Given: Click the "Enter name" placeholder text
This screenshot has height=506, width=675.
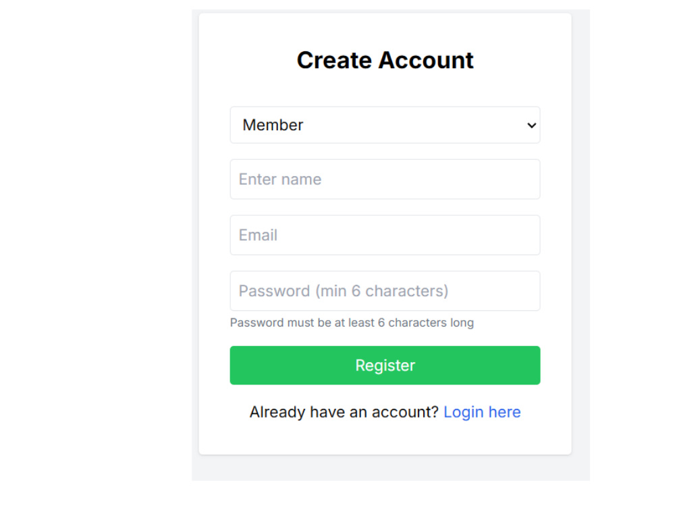Looking at the screenshot, I should coord(280,179).
